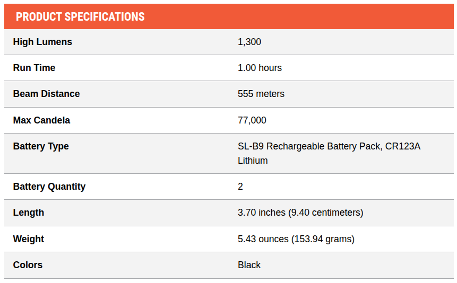Image resolution: width=457 pixels, height=283 pixels.
Task: Select the Weight label
Action: 29,239
